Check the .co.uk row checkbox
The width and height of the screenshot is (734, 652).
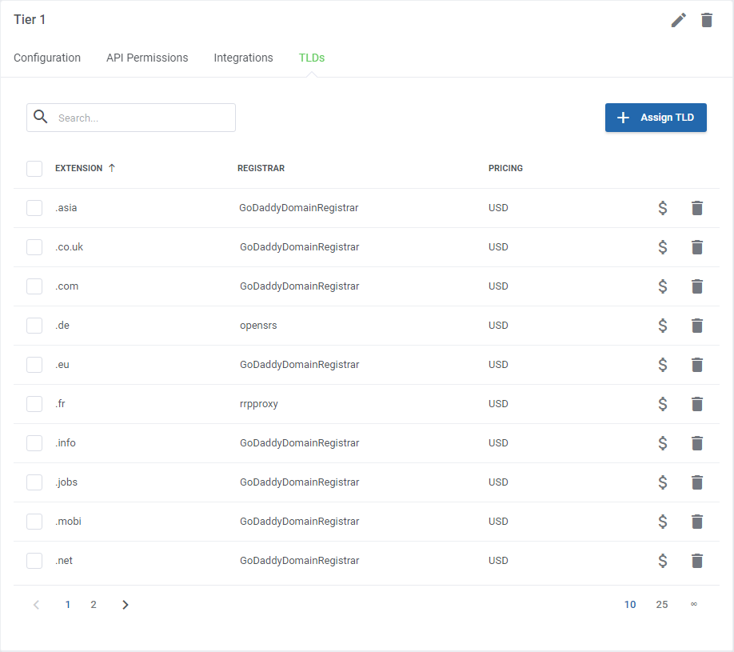(34, 247)
